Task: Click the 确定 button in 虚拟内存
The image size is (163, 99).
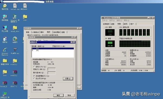Action: tap(58, 95)
